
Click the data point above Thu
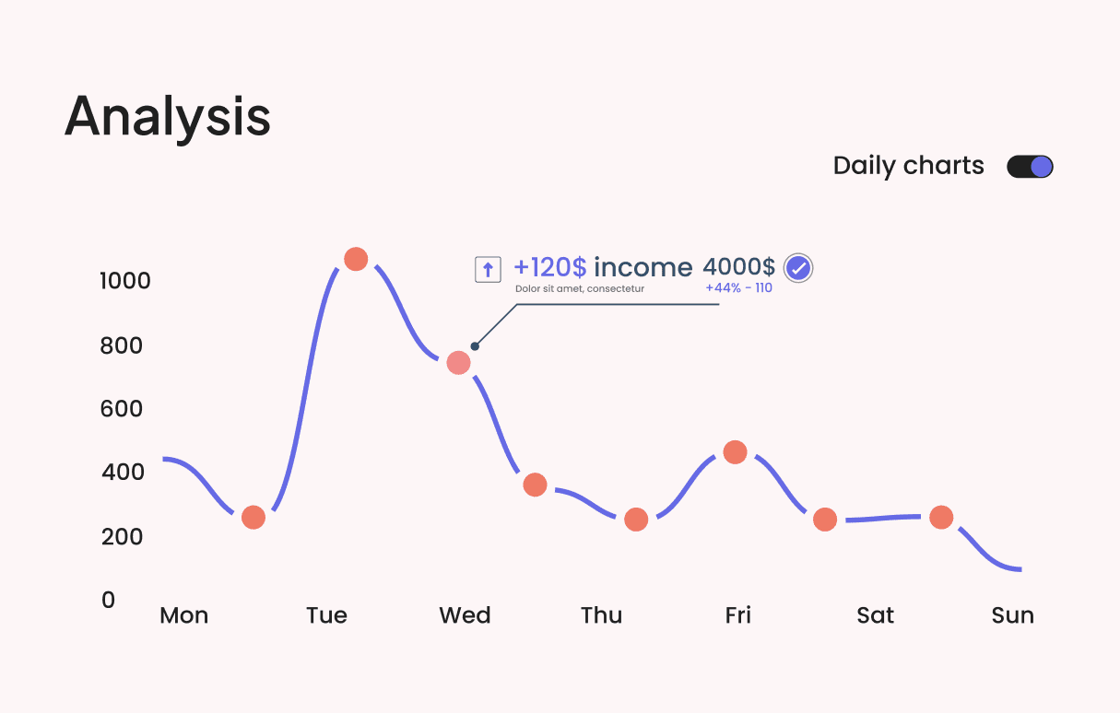click(636, 520)
